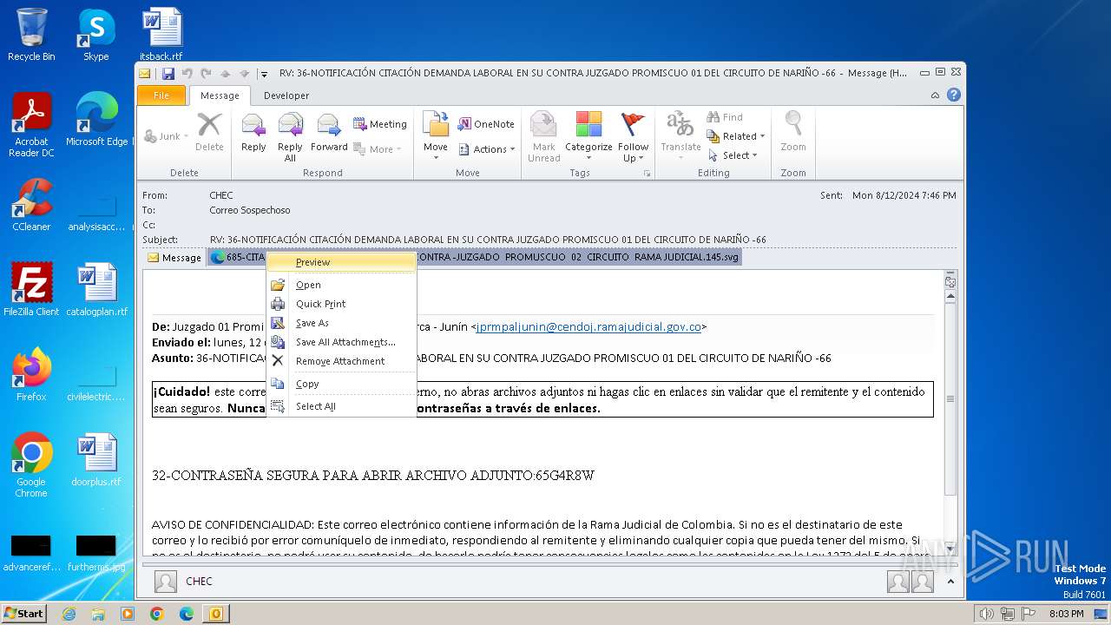
Task: Open Skype desktop shortcut
Action: tap(95, 35)
